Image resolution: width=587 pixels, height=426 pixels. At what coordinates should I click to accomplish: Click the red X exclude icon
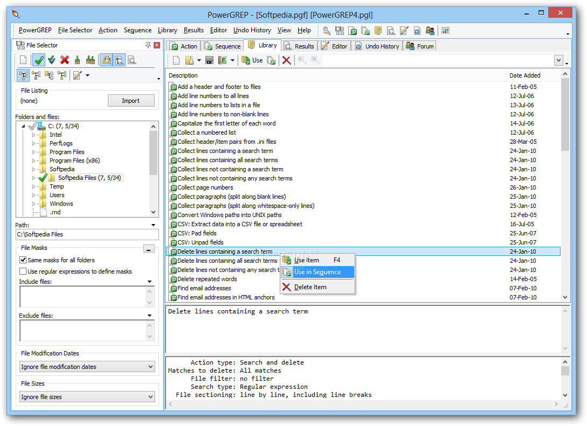tap(64, 60)
